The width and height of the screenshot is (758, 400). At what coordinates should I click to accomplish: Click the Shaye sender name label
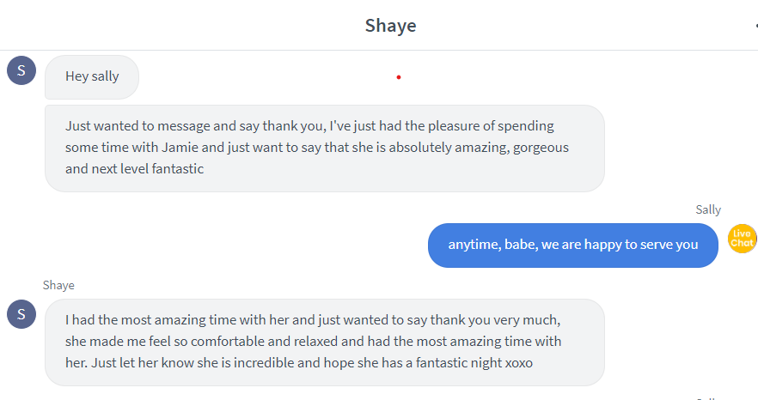coord(58,286)
